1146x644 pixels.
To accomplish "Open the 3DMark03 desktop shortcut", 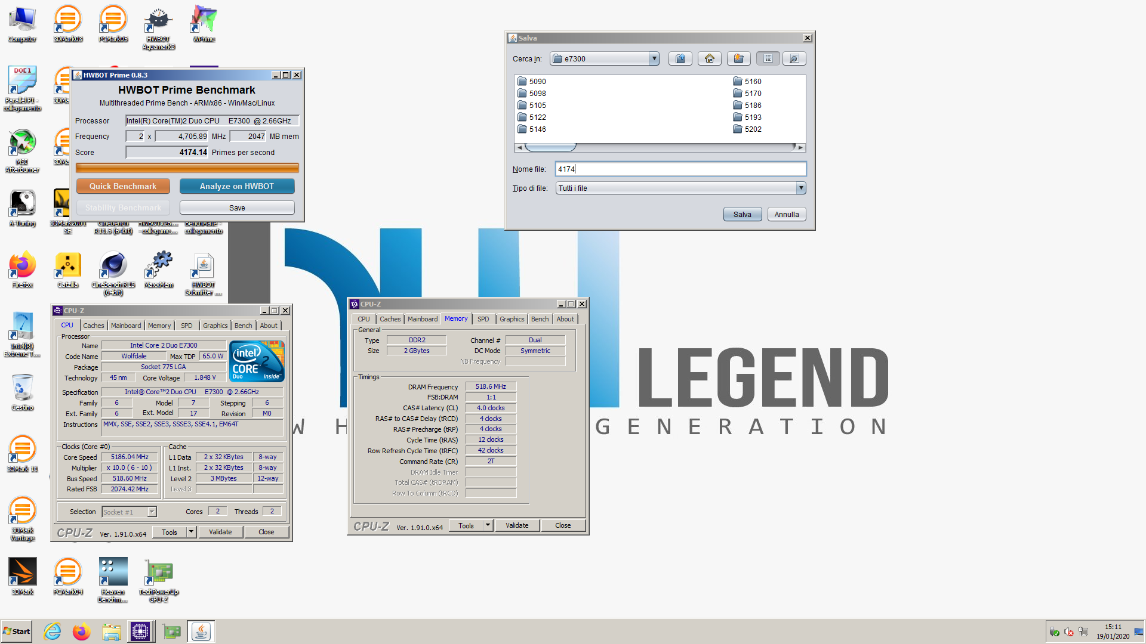I will pos(67,24).
